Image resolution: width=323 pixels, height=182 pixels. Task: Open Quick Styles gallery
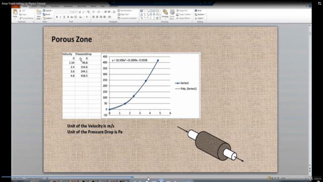coord(172,15)
